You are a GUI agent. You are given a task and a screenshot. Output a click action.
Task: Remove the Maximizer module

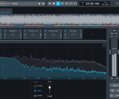tap(81, 31)
